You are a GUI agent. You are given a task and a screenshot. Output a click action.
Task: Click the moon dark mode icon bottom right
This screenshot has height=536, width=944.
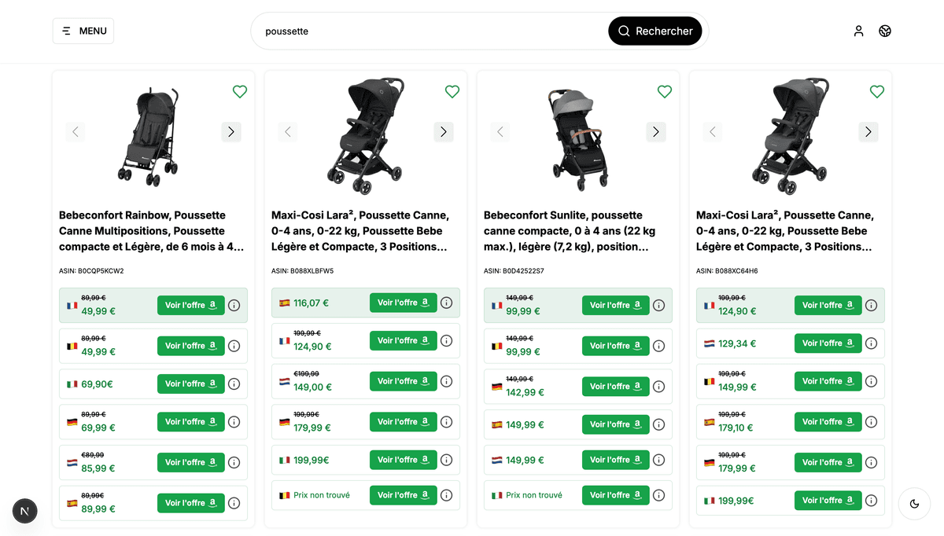tap(914, 505)
